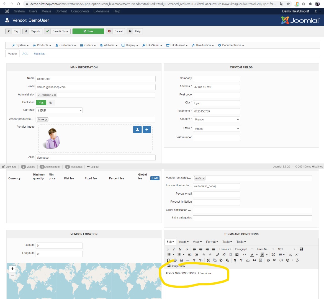Viewport: 324px width, 299px height.
Task: Click the Cancel button
Action: [x=116, y=31]
